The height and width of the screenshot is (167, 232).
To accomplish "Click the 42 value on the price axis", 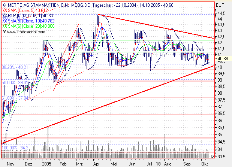I will click(x=220, y=43).
